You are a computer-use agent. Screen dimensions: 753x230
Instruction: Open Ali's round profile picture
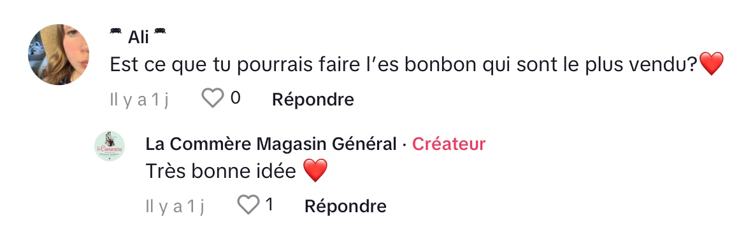coord(59,55)
